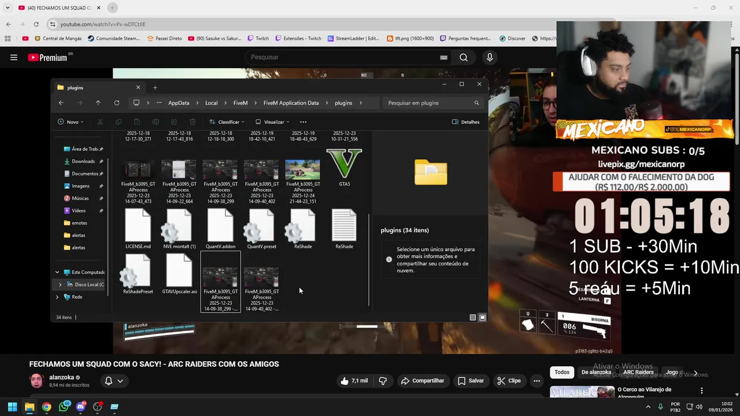
Task: Go up one folder level in Explorer
Action: pyautogui.click(x=98, y=103)
